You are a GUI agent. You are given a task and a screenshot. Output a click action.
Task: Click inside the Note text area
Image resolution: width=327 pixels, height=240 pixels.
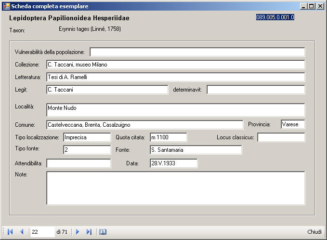[x=176, y=188]
